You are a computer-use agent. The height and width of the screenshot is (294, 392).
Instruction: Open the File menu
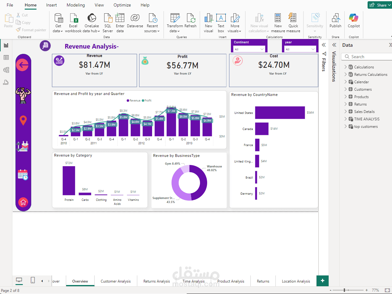(10, 5)
